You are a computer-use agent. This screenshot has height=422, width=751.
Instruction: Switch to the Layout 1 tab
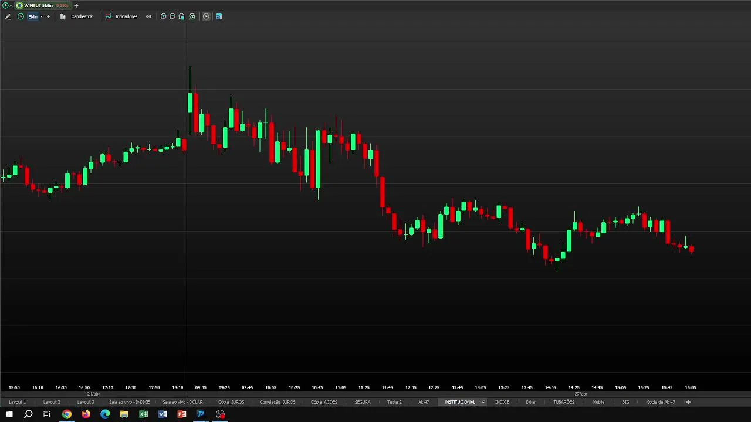click(x=18, y=402)
